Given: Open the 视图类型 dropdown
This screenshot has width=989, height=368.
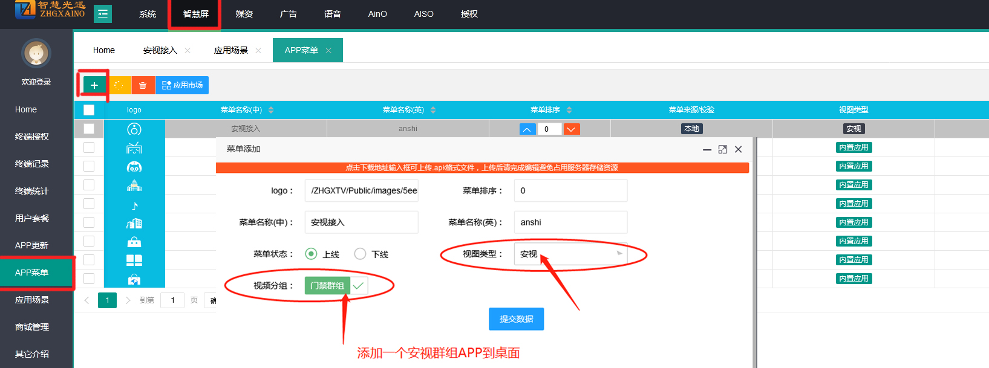Looking at the screenshot, I should click(570, 254).
